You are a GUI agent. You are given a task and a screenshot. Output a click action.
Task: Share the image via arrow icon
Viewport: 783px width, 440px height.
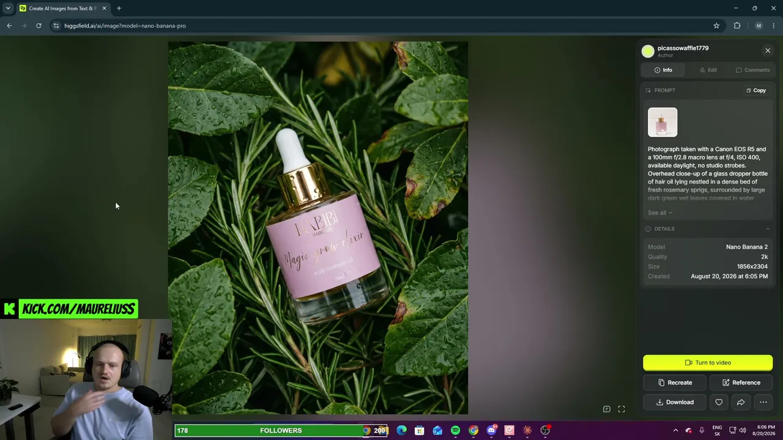pyautogui.click(x=741, y=402)
